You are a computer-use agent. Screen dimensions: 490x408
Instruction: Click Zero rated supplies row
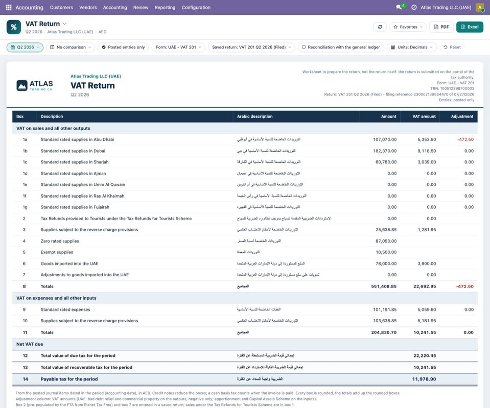point(245,241)
